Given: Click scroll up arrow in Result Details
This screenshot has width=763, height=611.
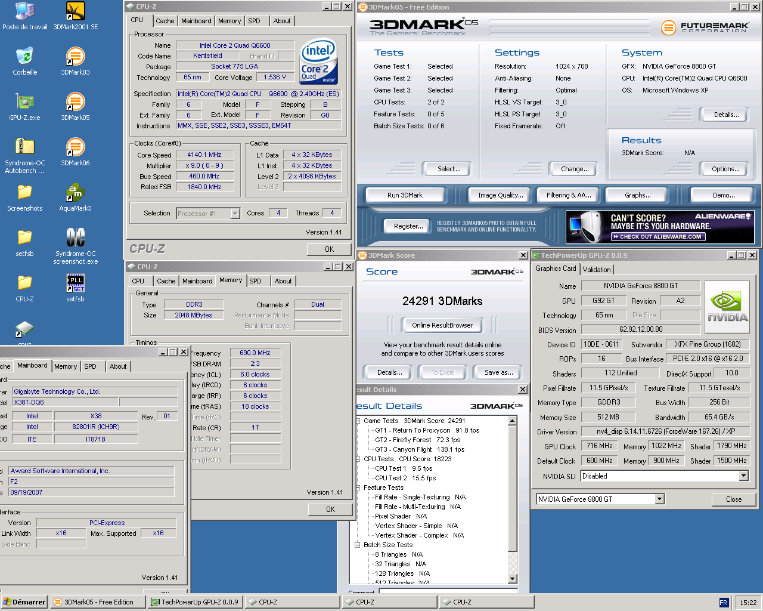Looking at the screenshot, I should pos(513,421).
